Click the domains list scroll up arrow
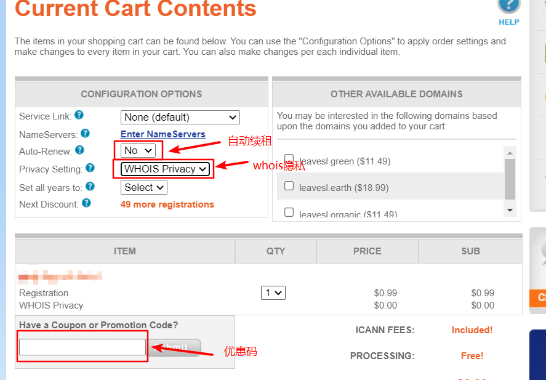546x380 pixels. 510,153
